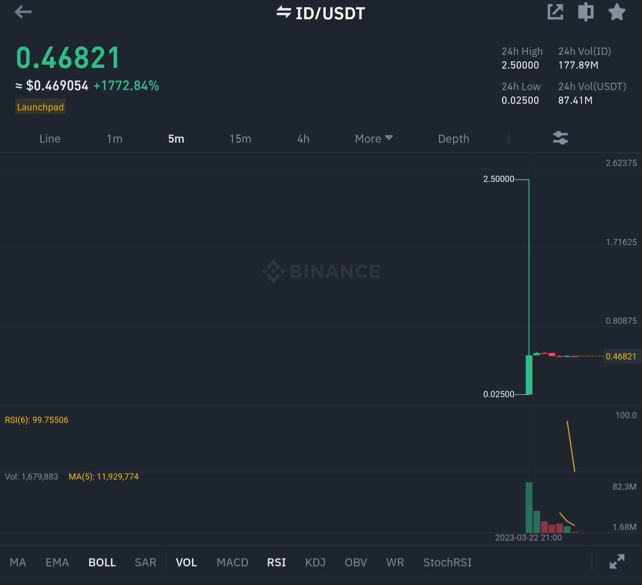
Task: Toggle the SAR indicator
Action: [x=145, y=562]
